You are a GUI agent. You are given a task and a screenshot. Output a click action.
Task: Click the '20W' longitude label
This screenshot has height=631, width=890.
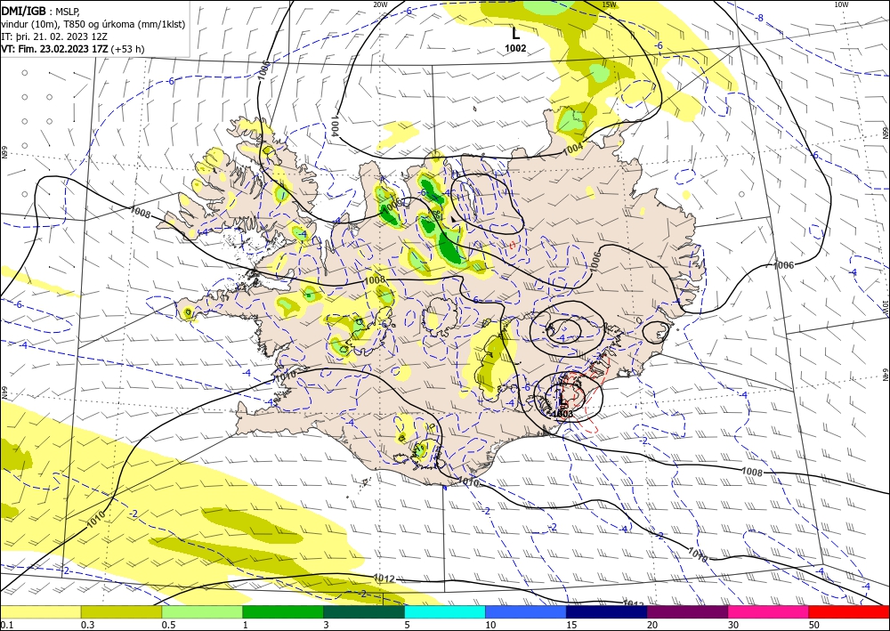coord(380,4)
